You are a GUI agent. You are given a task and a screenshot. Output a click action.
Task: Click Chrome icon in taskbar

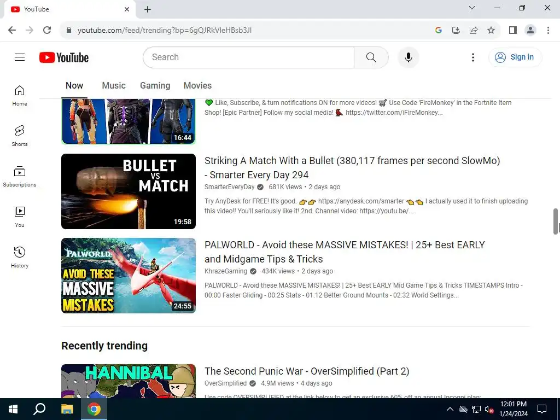[x=94, y=409]
